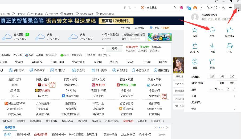Click 打印 printer icon
Screen dimensions: 241x139
click(230, 48)
